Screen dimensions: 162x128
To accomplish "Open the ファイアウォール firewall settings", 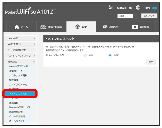I will tap(18, 84).
